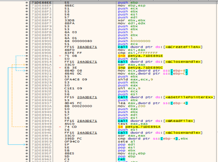The image size is (218, 162).
Task: Select the call CreateFileA instruction
Action: click(x=160, y=47)
